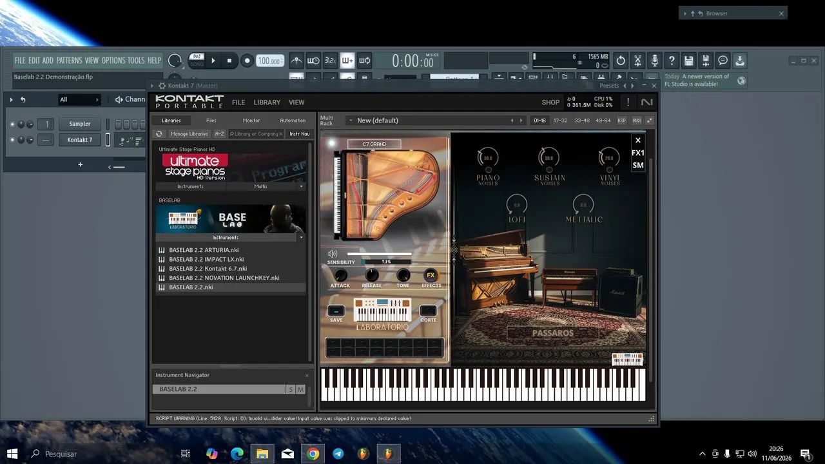Open the channel rack All filter dropdown
Image resolution: width=825 pixels, height=464 pixels.
point(79,100)
